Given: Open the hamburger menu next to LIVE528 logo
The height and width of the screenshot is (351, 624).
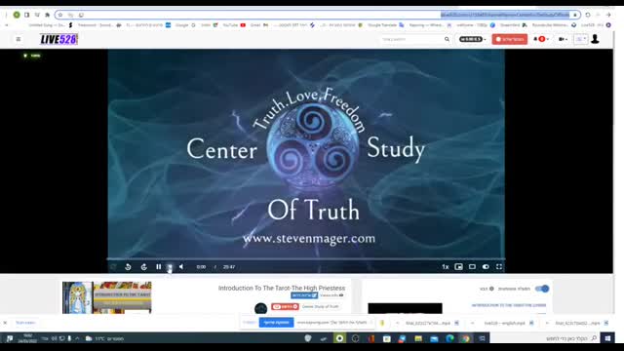Looking at the screenshot, I should tap(19, 39).
